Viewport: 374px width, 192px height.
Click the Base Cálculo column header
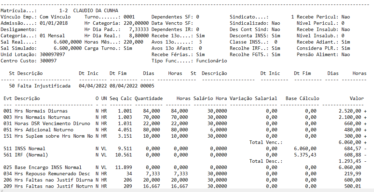tap(302, 99)
